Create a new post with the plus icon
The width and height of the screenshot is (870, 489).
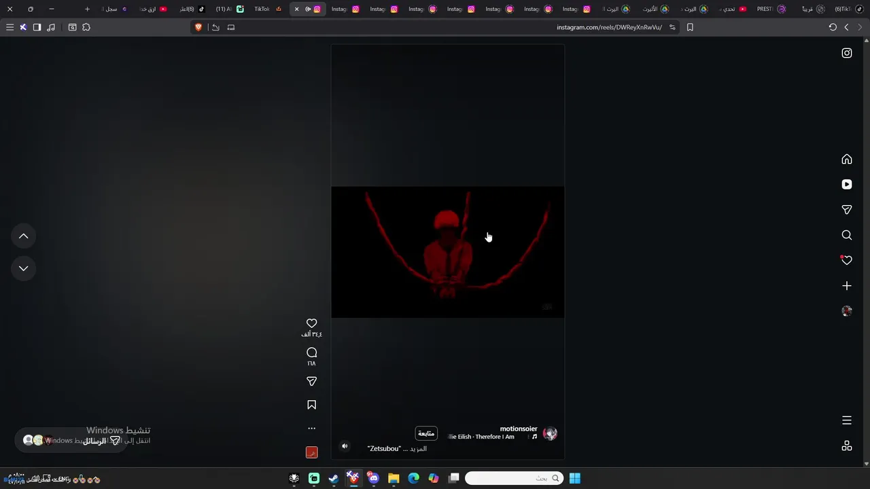coord(847,286)
